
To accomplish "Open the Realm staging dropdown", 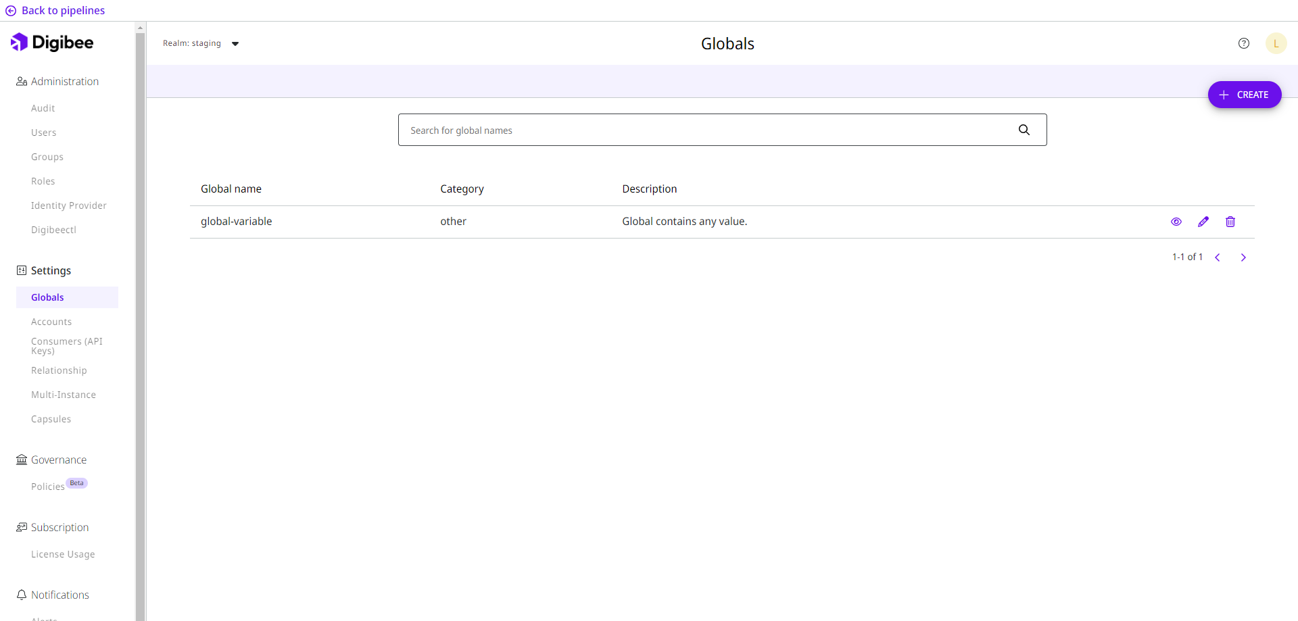I will pos(201,43).
